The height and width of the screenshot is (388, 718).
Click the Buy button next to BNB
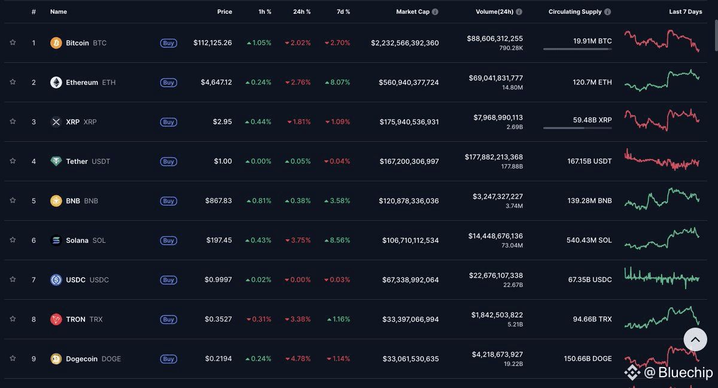[169, 201]
